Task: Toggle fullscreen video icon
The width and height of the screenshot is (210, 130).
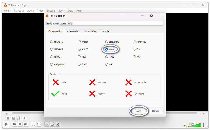Action: click(33, 124)
